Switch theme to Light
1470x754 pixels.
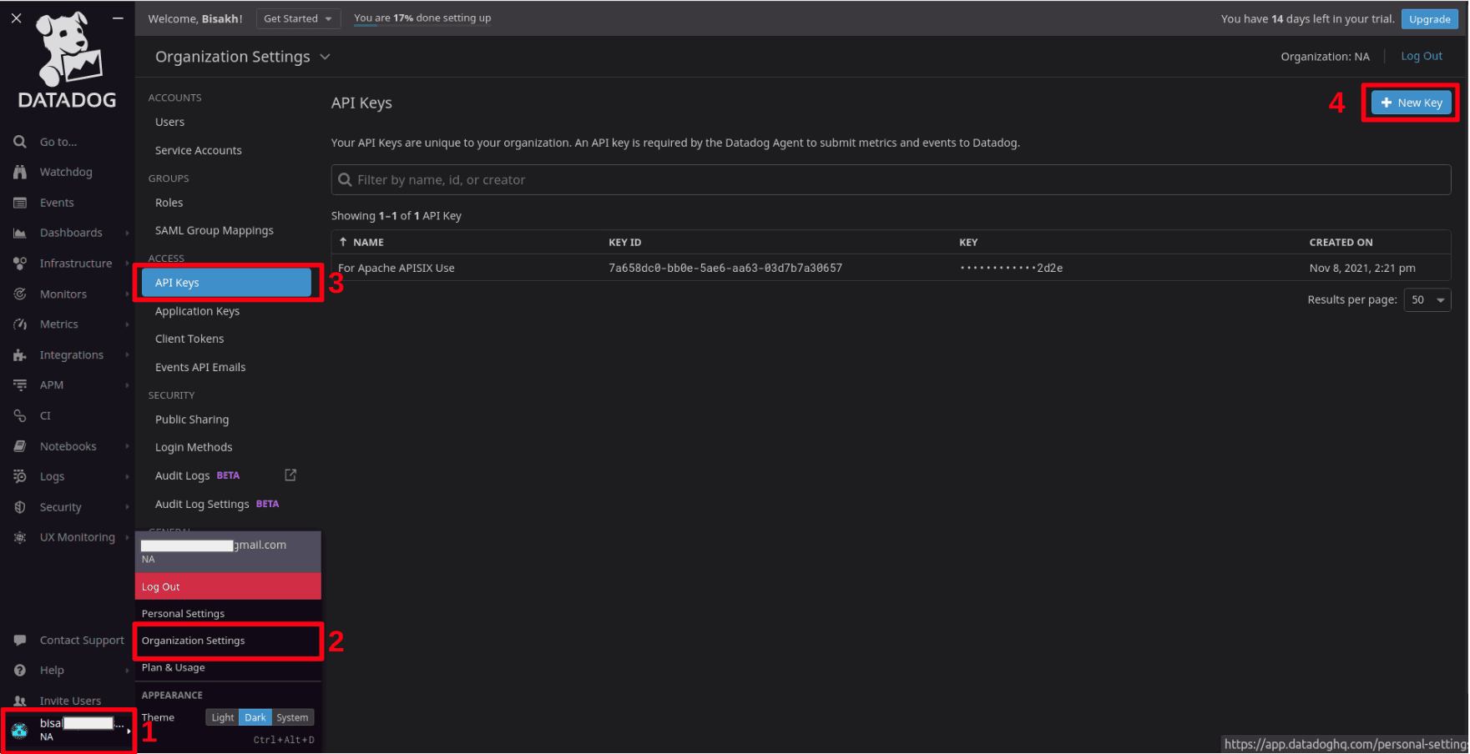coord(223,717)
